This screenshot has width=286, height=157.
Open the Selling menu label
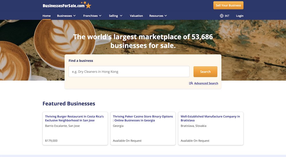coord(113,16)
